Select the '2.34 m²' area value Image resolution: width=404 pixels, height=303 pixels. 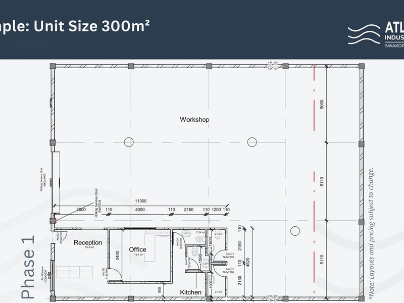point(200,232)
